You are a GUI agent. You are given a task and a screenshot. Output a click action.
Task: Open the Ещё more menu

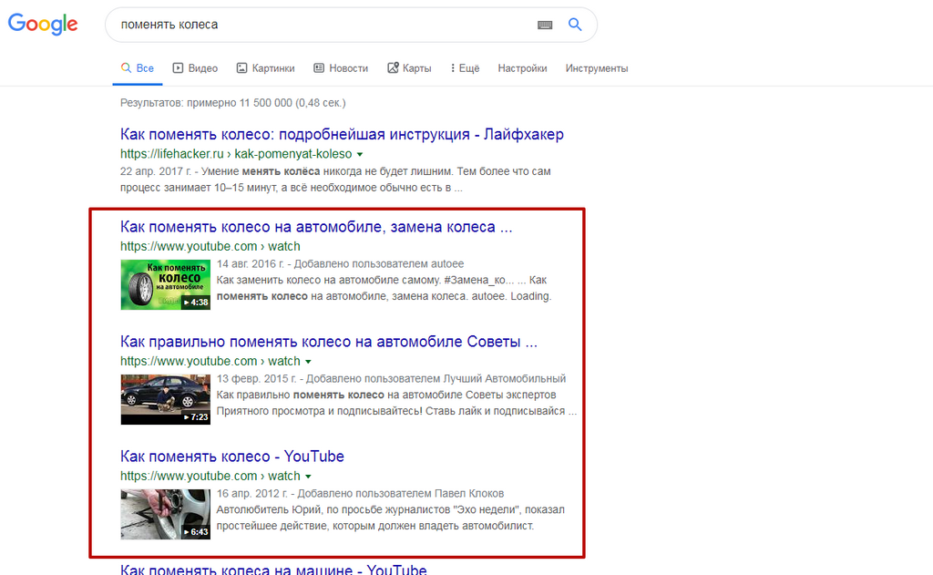point(465,68)
